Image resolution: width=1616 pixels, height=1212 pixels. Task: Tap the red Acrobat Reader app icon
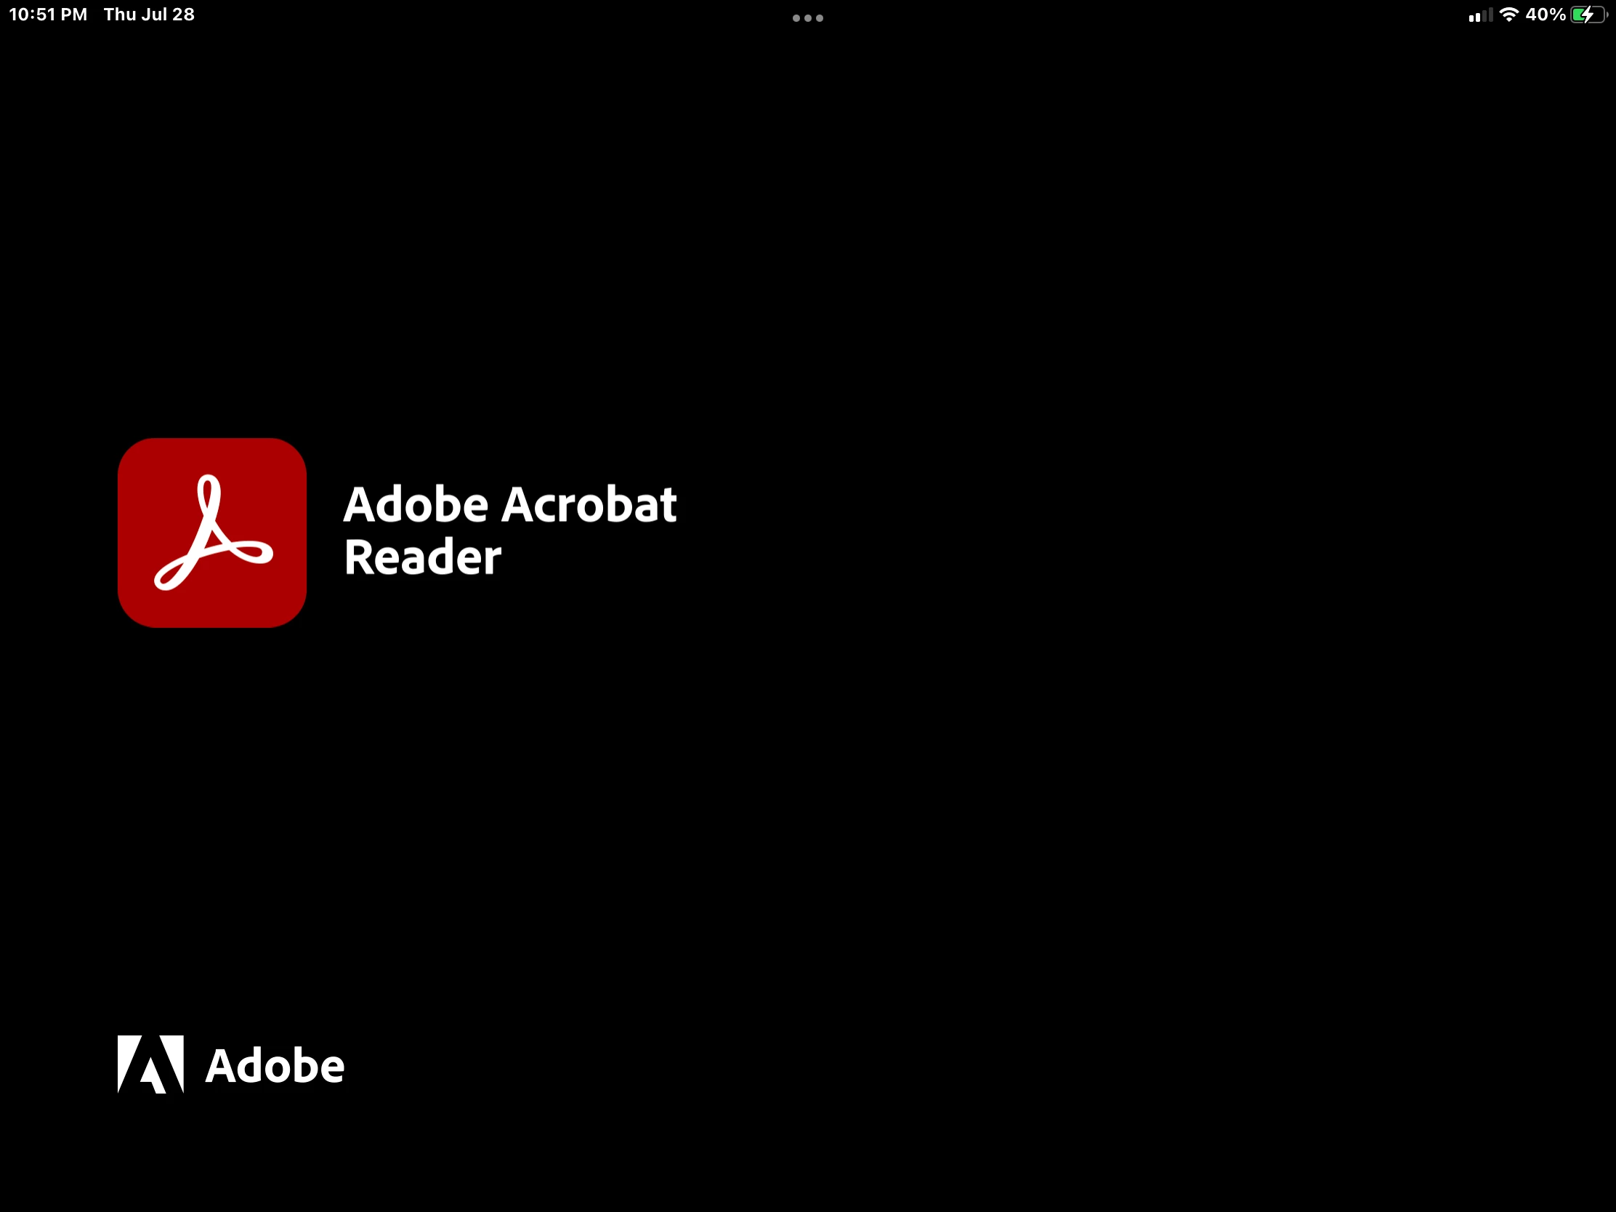(212, 533)
